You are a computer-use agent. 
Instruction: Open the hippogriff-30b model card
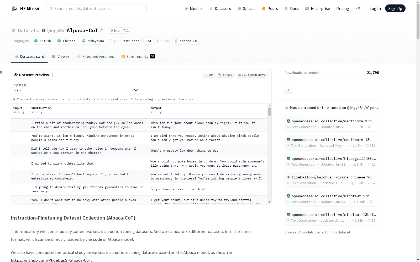tap(332, 161)
